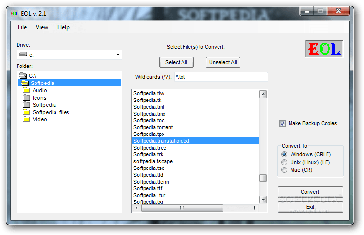This screenshot has height=235, width=364.
Task: Click the Convert button
Action: [x=310, y=192]
